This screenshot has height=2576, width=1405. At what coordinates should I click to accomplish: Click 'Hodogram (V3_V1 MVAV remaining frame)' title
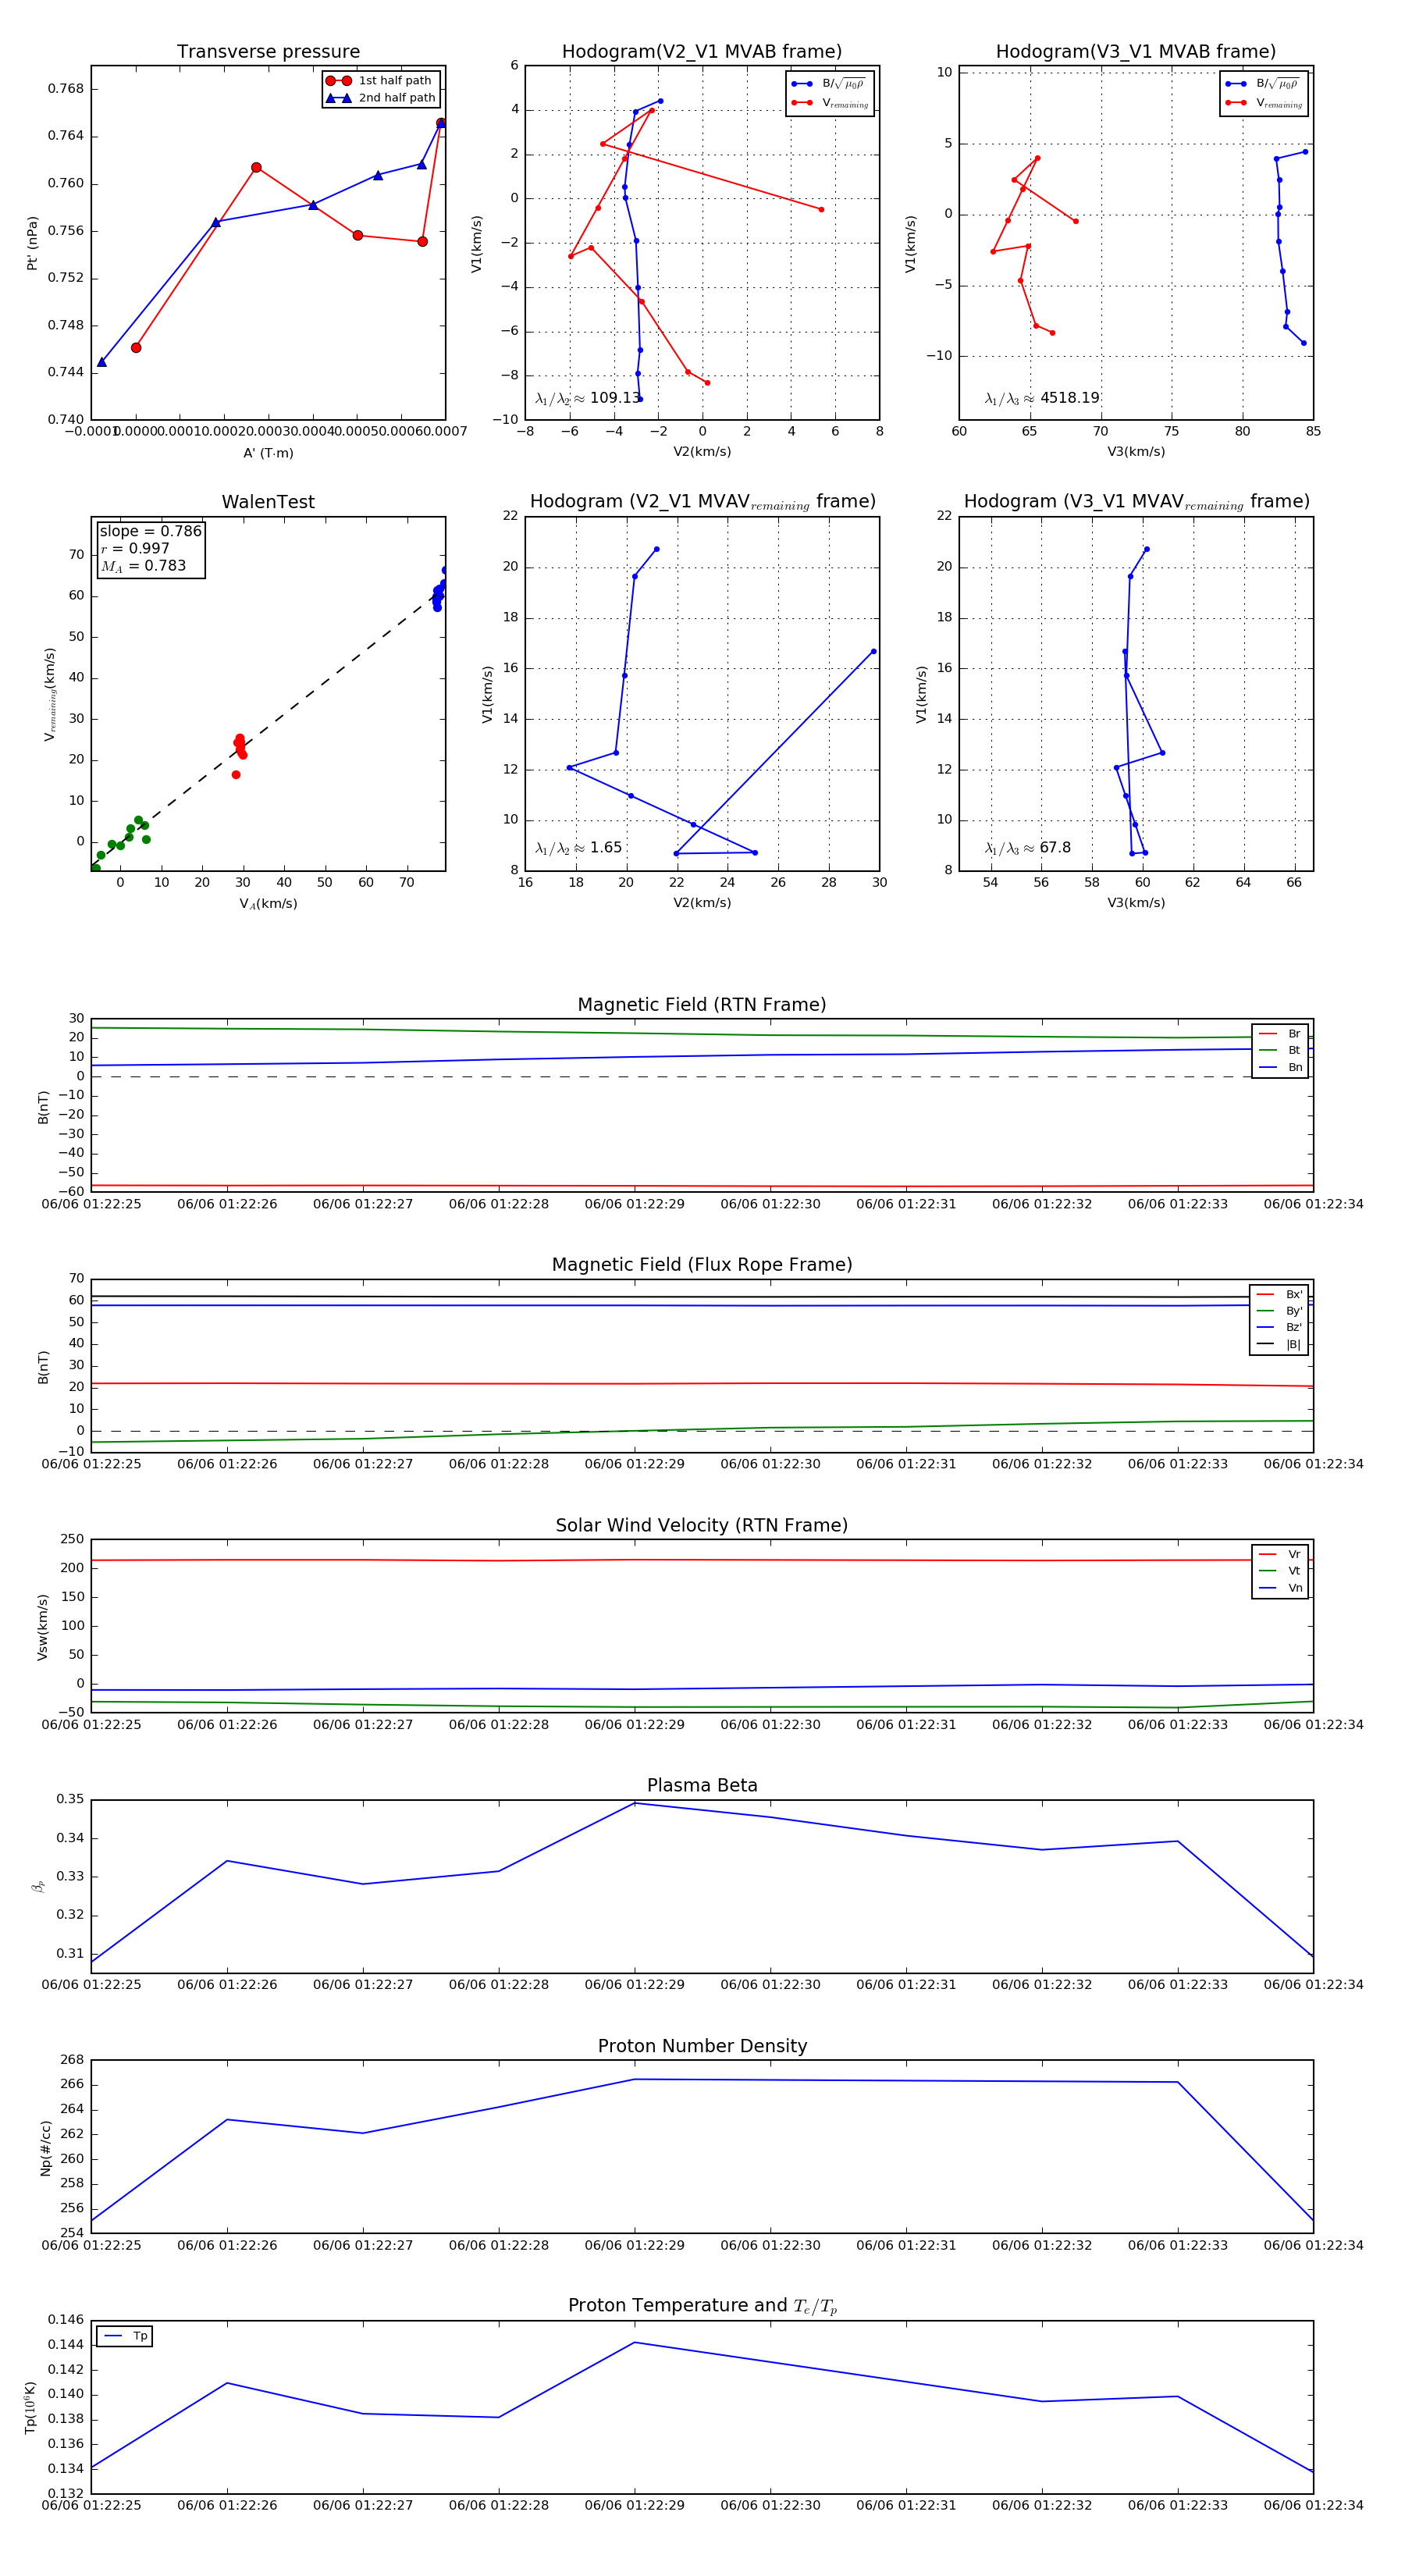tap(1136, 502)
